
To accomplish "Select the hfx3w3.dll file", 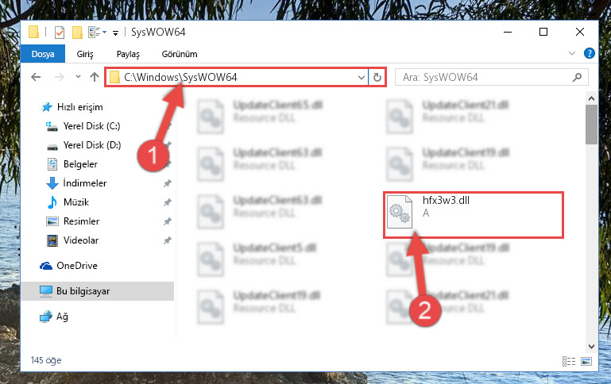I will click(474, 215).
